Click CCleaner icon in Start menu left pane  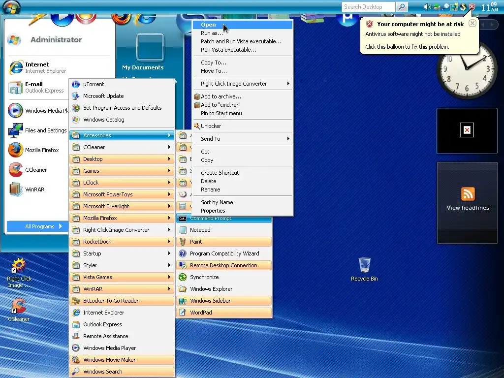pyautogui.click(x=15, y=170)
